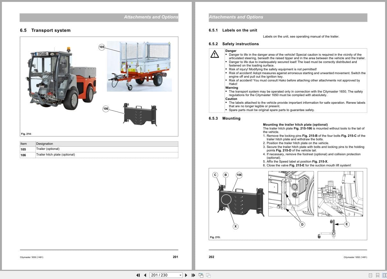
Task: Go back one page with previous arrow
Action: click(145, 275)
